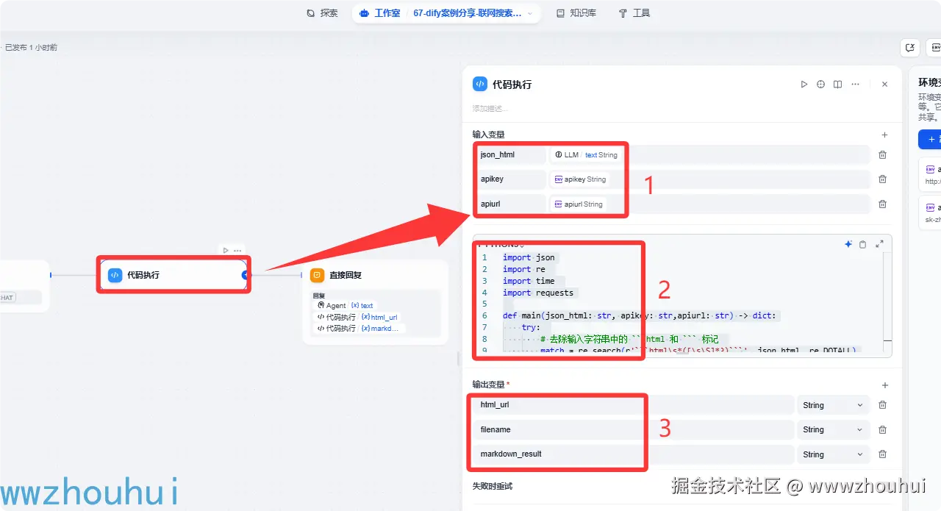Edit the apiurl variable name field
The width and height of the screenshot is (941, 511).
pyautogui.click(x=509, y=204)
